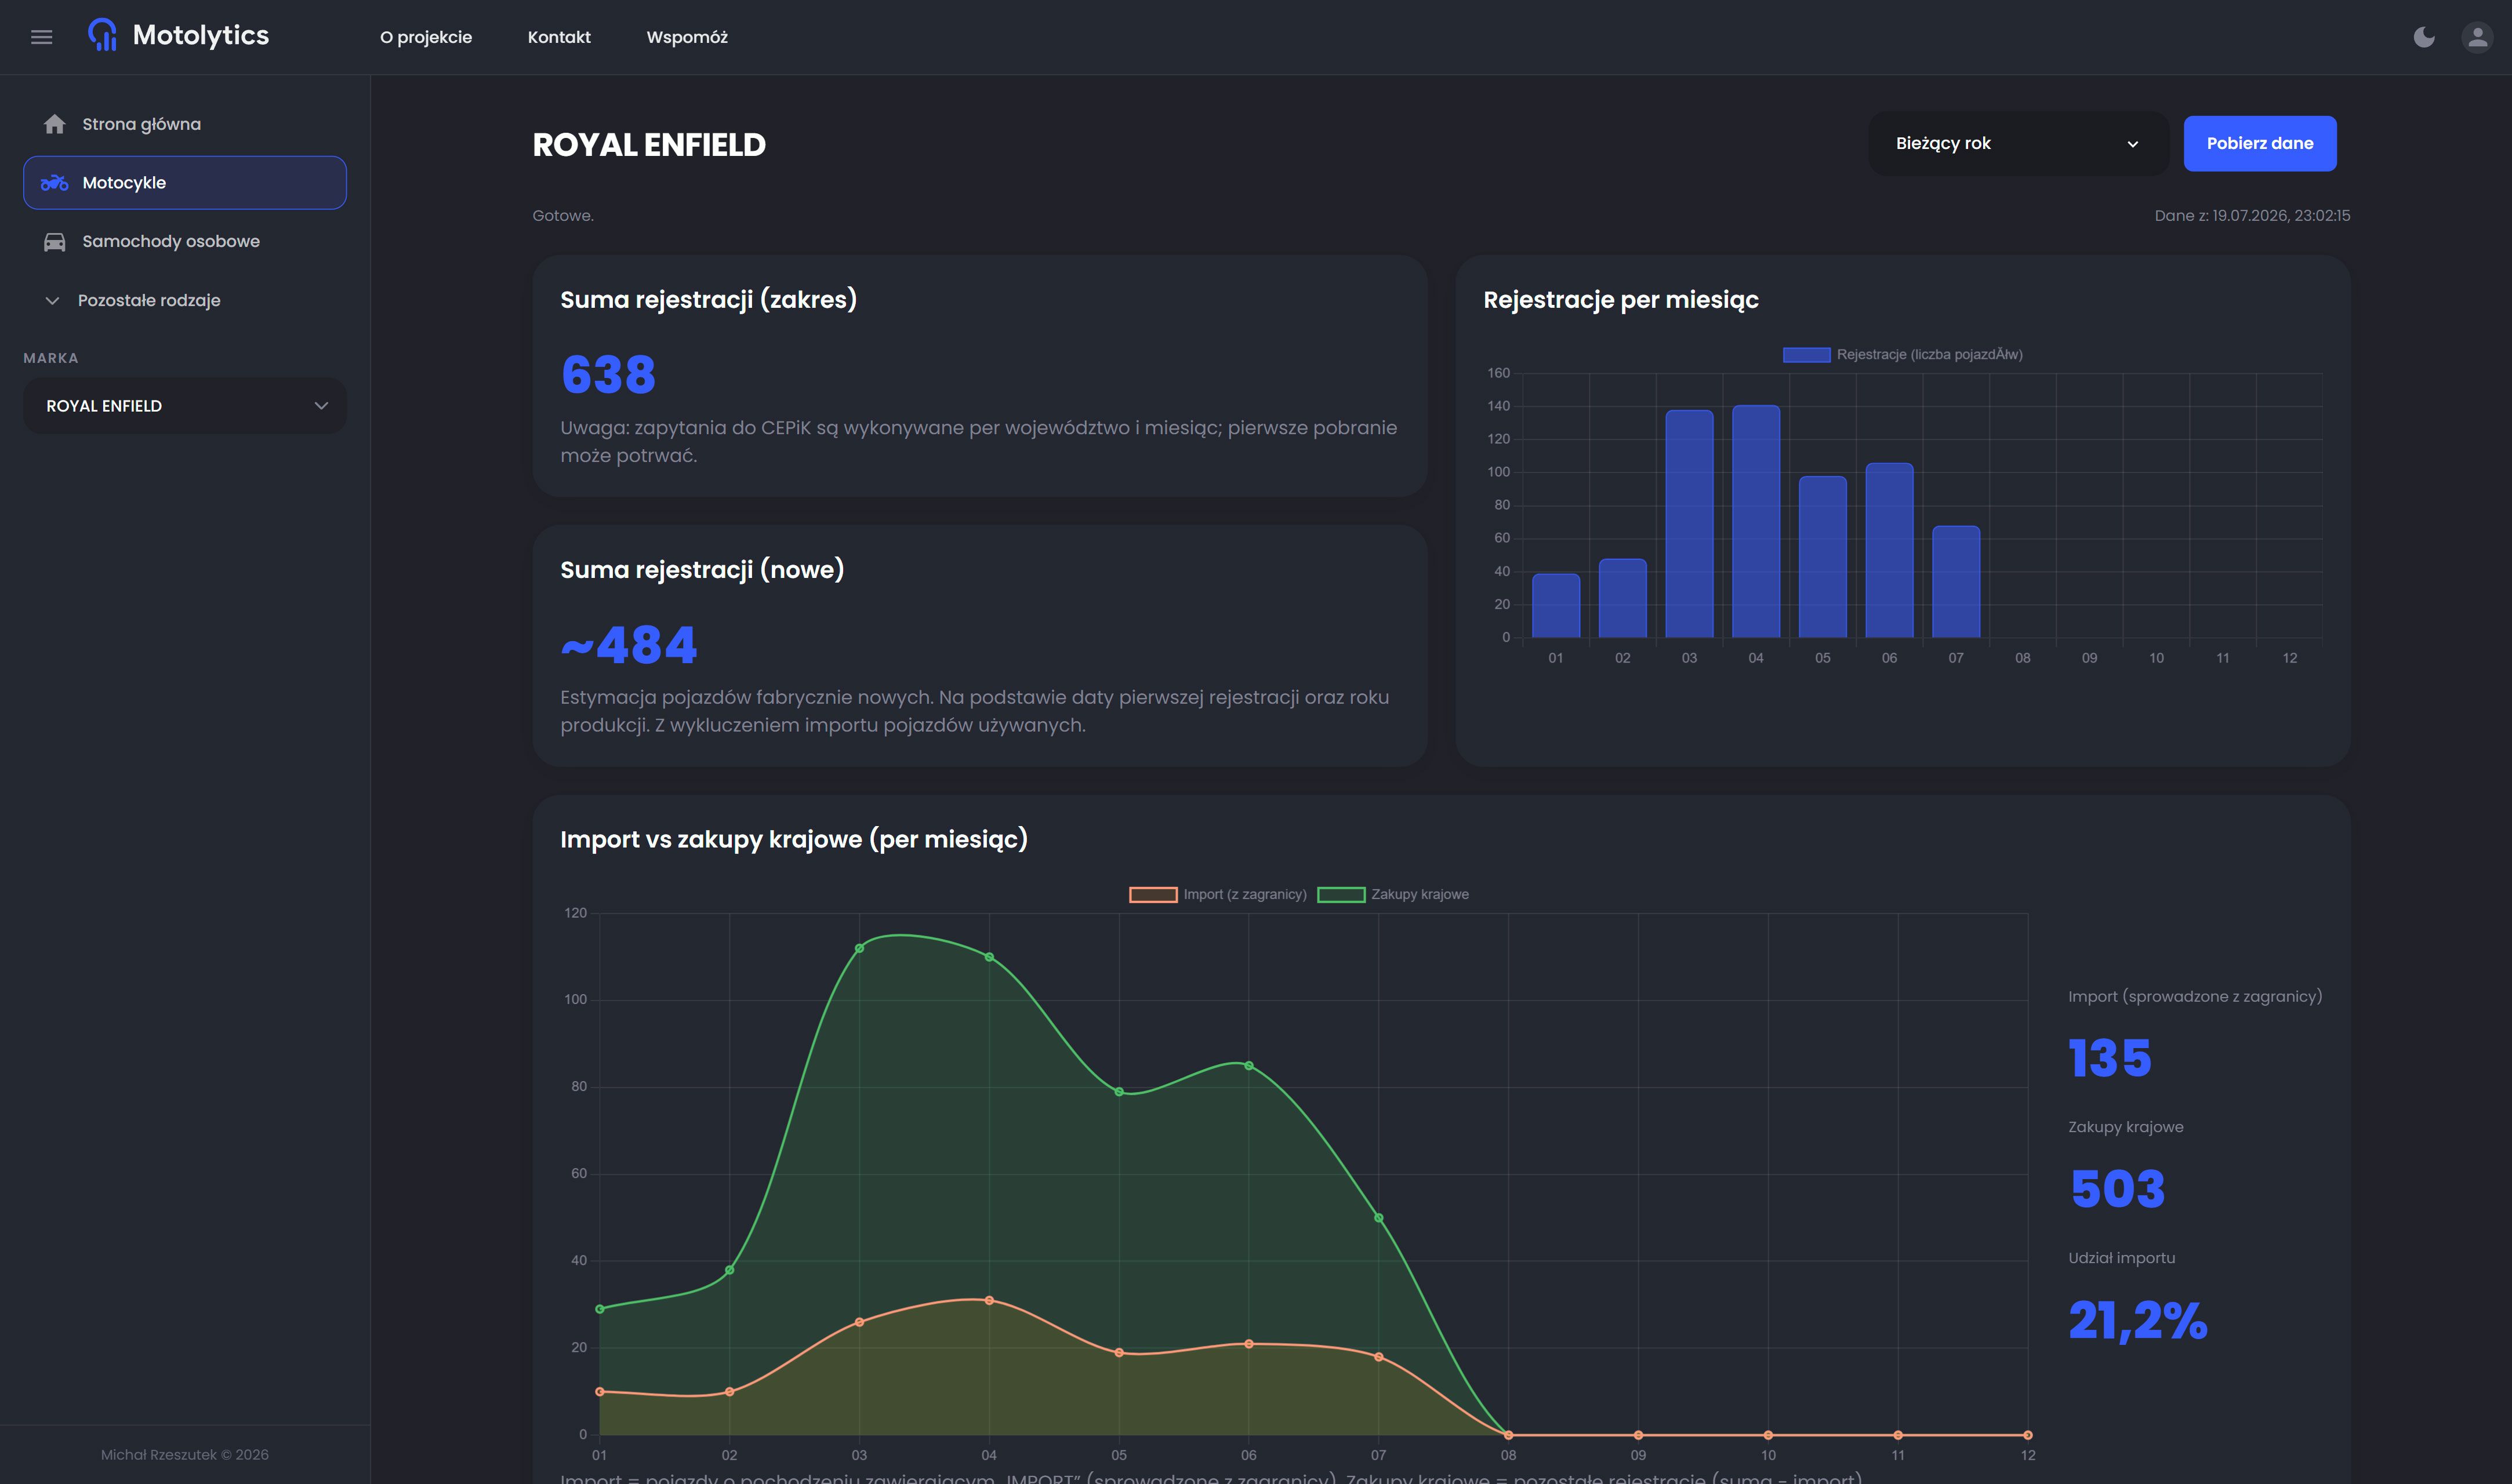Click the Michał Rzeszutek © 2026 footer
This screenshot has height=1484, width=2512.
click(185, 1455)
